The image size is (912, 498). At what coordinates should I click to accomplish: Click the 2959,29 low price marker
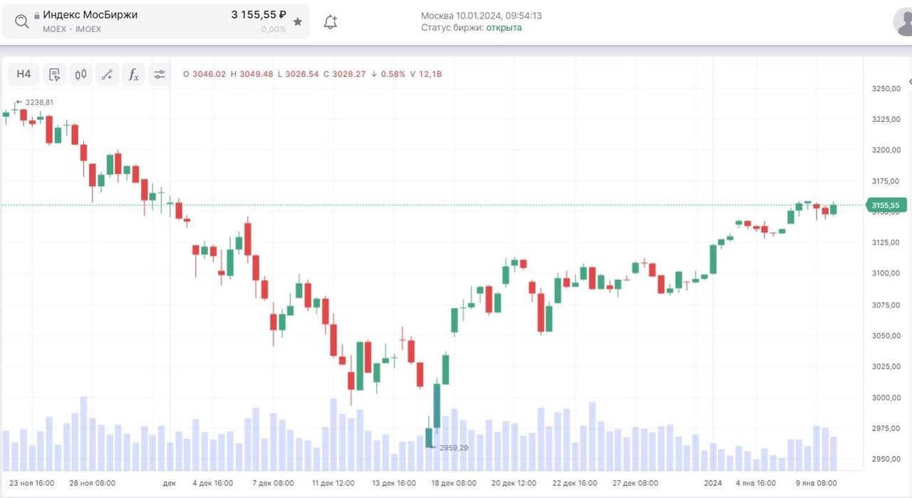pos(454,447)
